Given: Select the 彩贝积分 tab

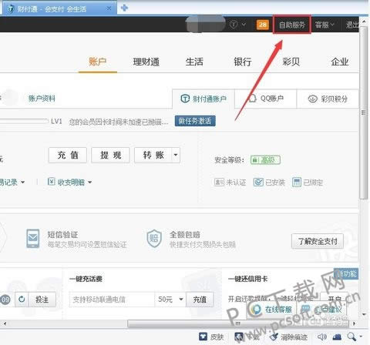Looking at the screenshot, I should click(x=328, y=99).
